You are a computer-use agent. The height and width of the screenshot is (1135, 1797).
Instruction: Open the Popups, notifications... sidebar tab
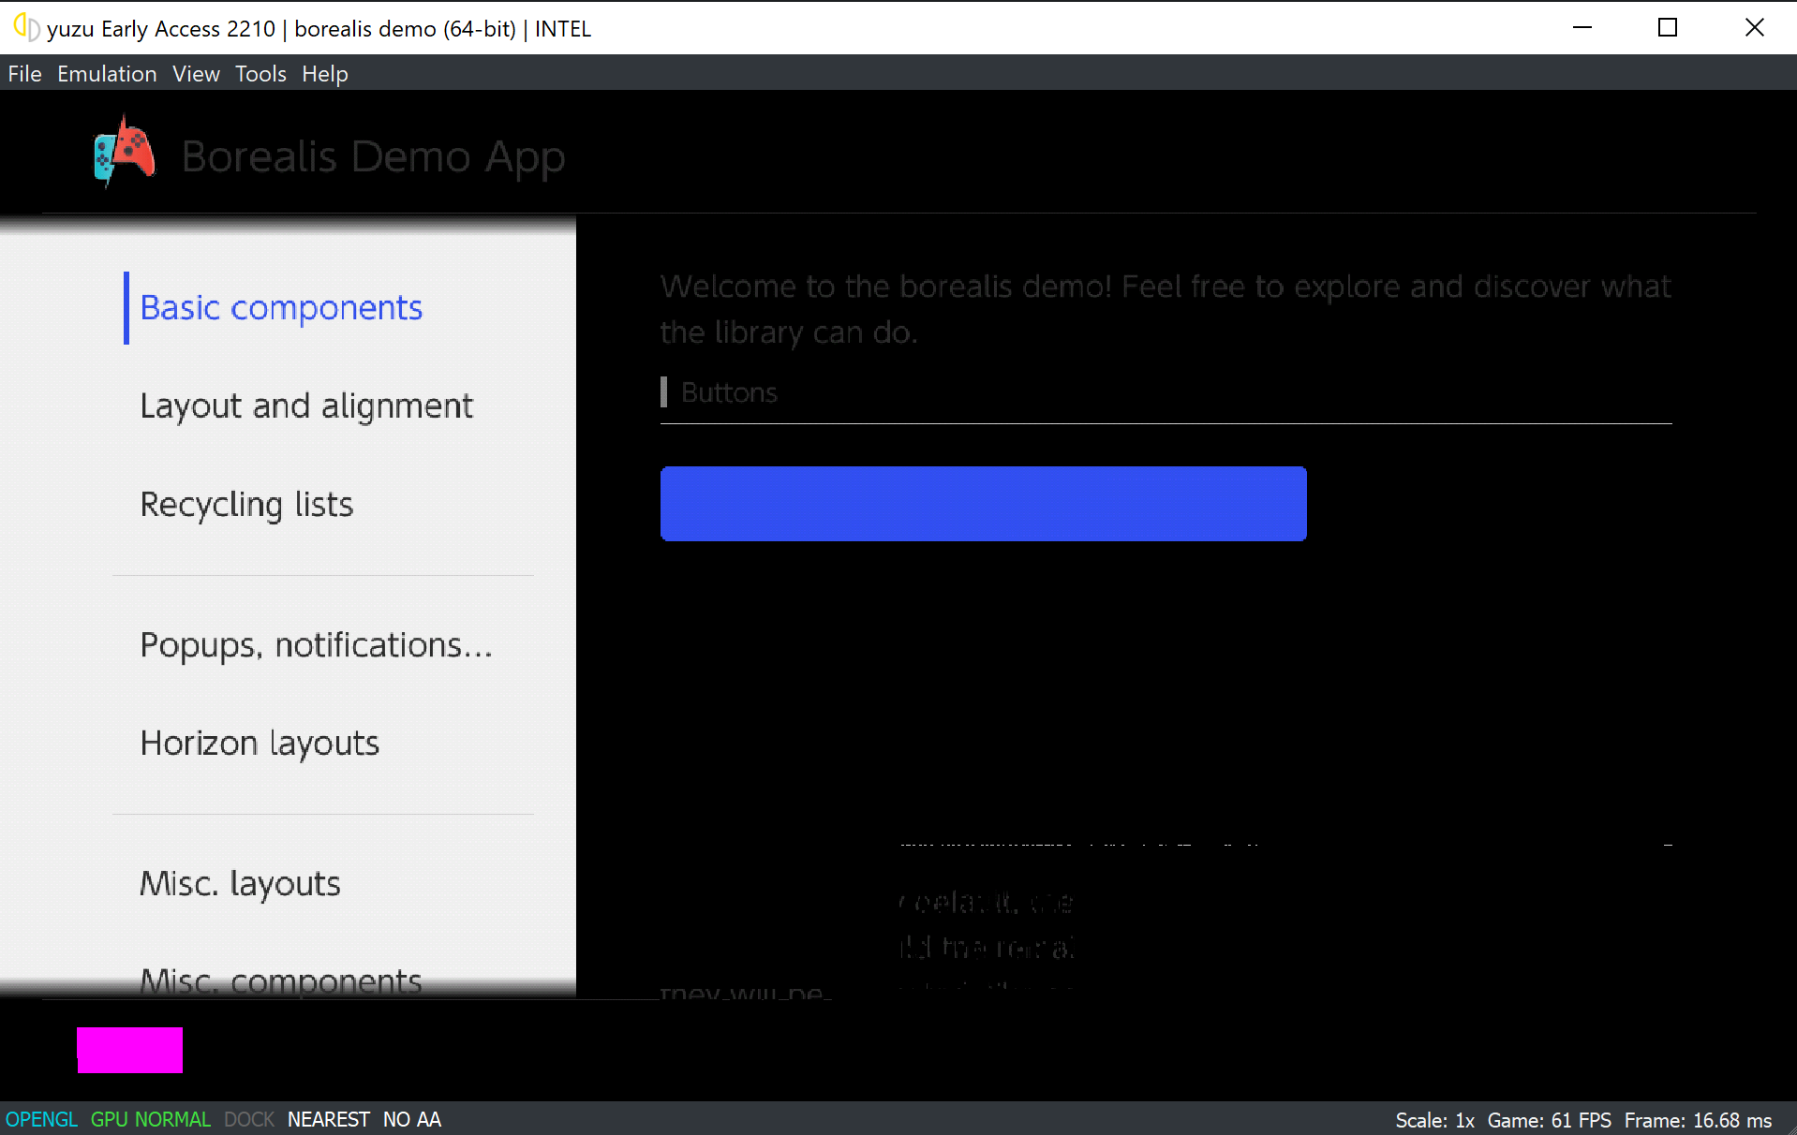pos(316,645)
